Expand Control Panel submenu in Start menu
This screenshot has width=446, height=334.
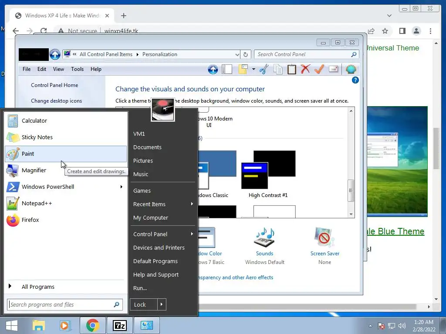click(x=192, y=234)
